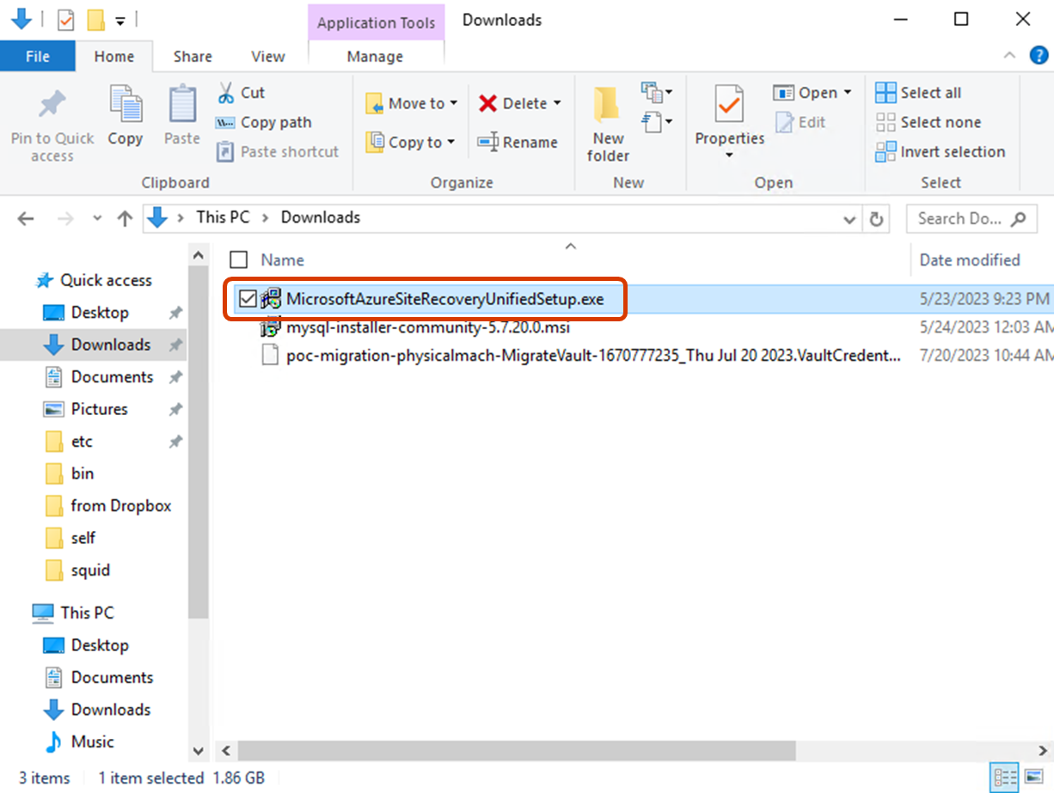Collapse the ribbon with the chevron
Image resolution: width=1054 pixels, height=793 pixels.
pyautogui.click(x=1010, y=56)
